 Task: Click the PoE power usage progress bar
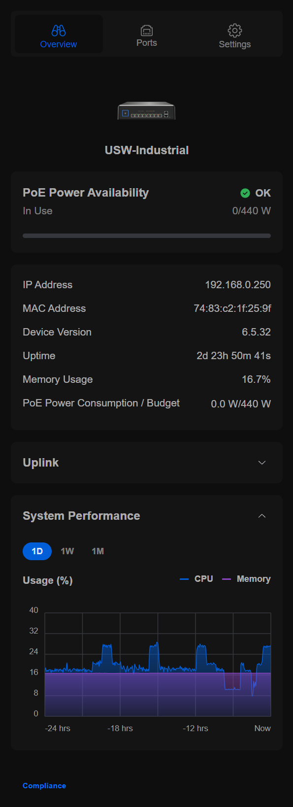pos(147,236)
